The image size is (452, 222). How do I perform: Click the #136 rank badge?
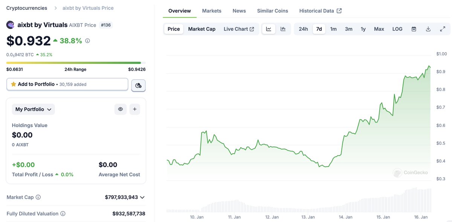[x=106, y=25]
